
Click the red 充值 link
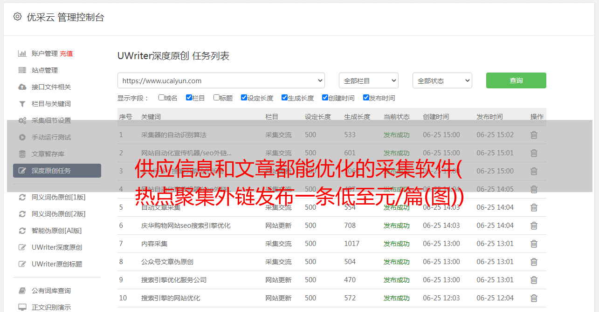coord(66,53)
